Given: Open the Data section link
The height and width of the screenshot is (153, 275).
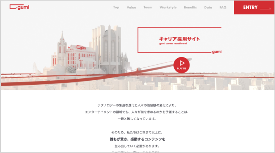Looking at the screenshot, I should pyautogui.click(x=208, y=7).
